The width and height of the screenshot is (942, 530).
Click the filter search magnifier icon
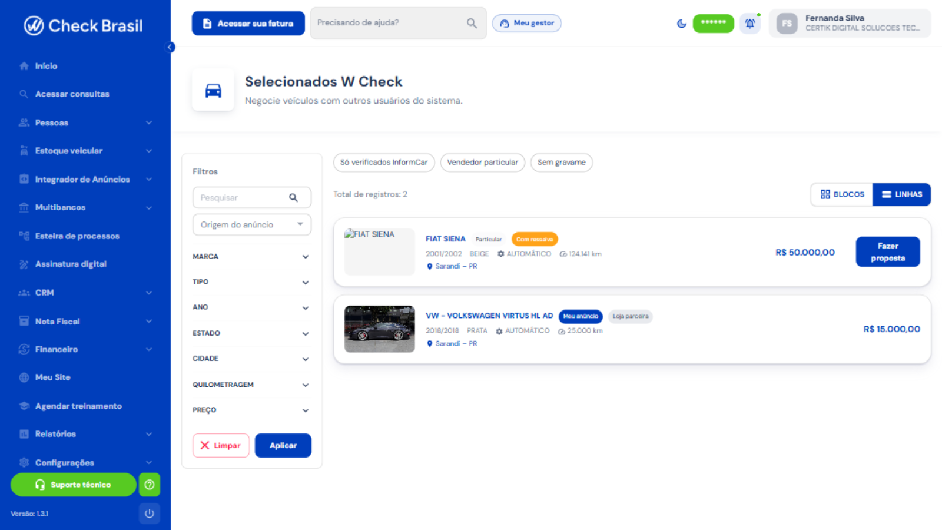293,197
